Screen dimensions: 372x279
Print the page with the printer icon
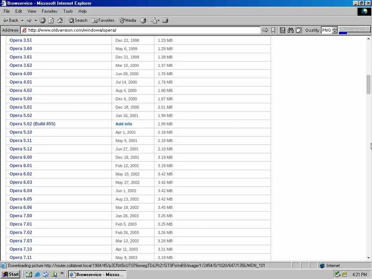165,20
